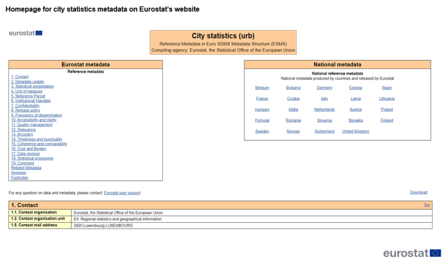Open '16. Cost and Burden' link

click(x=29, y=149)
